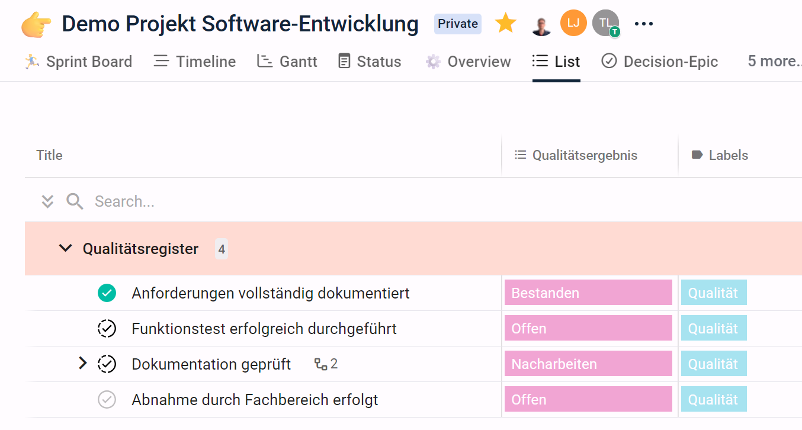Open task Abnahme durch Fachbereich erfolgt

click(255, 400)
